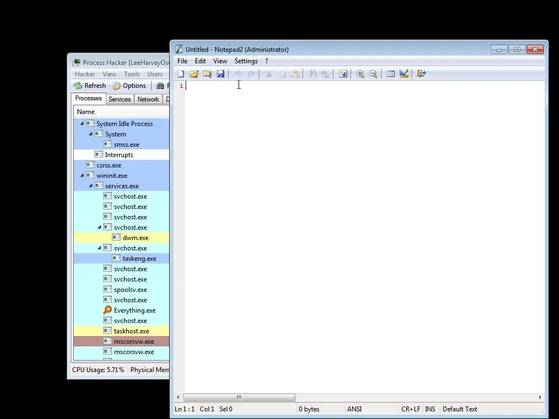Sort processes by the Name column header
The height and width of the screenshot is (419, 559).
[121, 112]
